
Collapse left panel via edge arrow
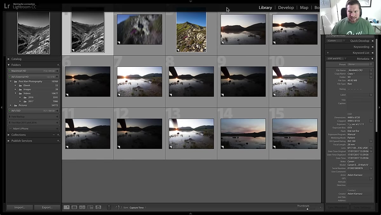2,107
